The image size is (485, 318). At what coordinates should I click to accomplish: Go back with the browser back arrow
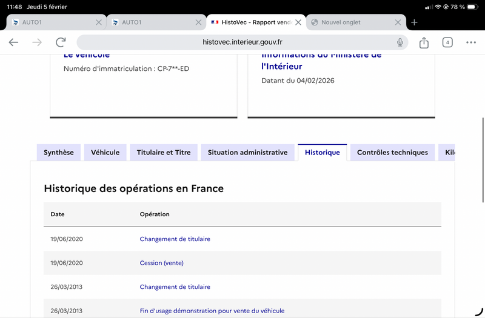[13, 42]
